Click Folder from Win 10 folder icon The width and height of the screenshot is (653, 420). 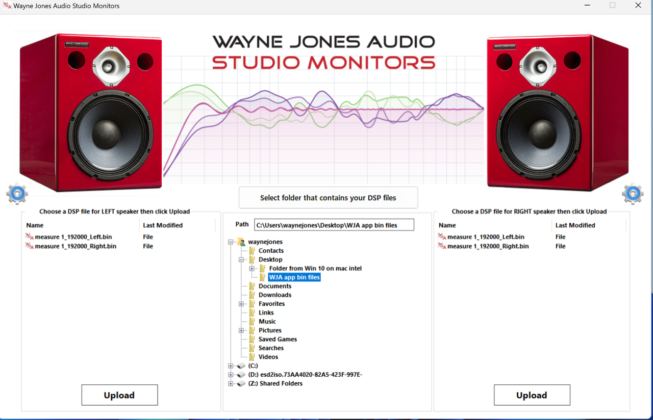(x=263, y=269)
